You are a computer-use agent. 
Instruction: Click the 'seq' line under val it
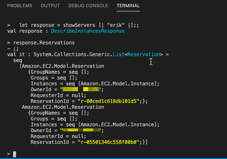click(18, 60)
